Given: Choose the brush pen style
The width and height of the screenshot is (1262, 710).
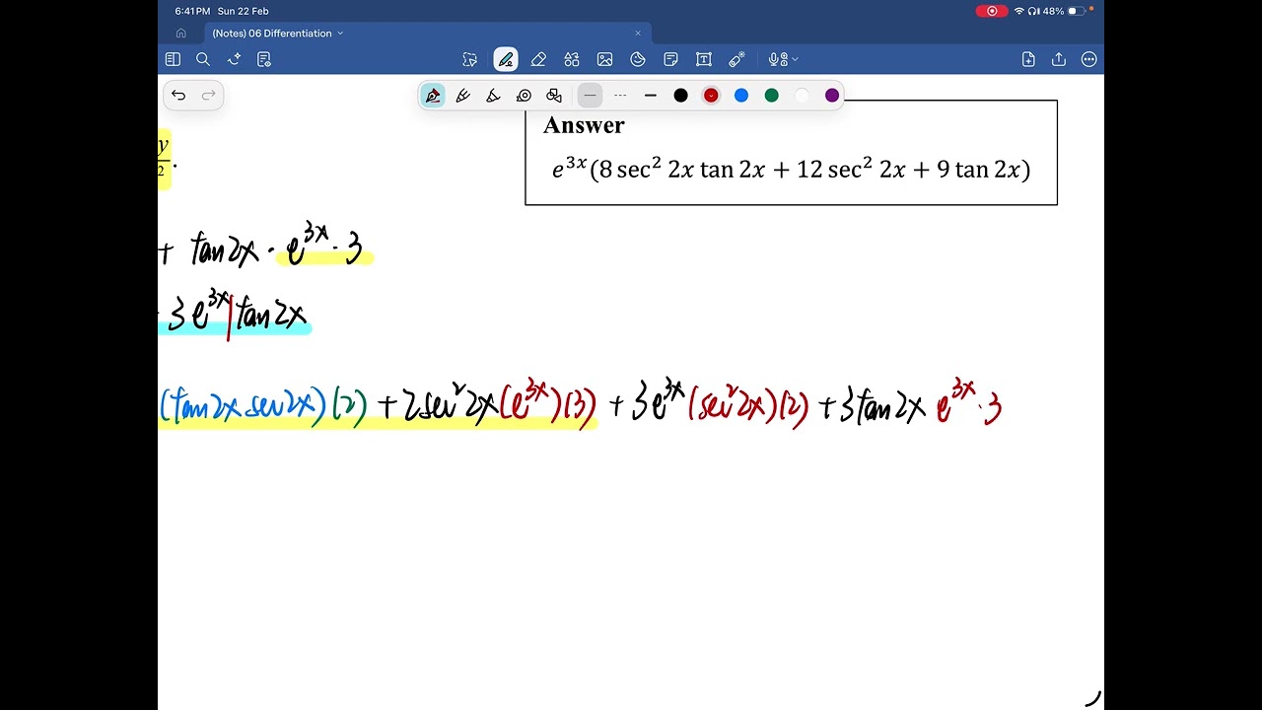Looking at the screenshot, I should pyautogui.click(x=494, y=96).
